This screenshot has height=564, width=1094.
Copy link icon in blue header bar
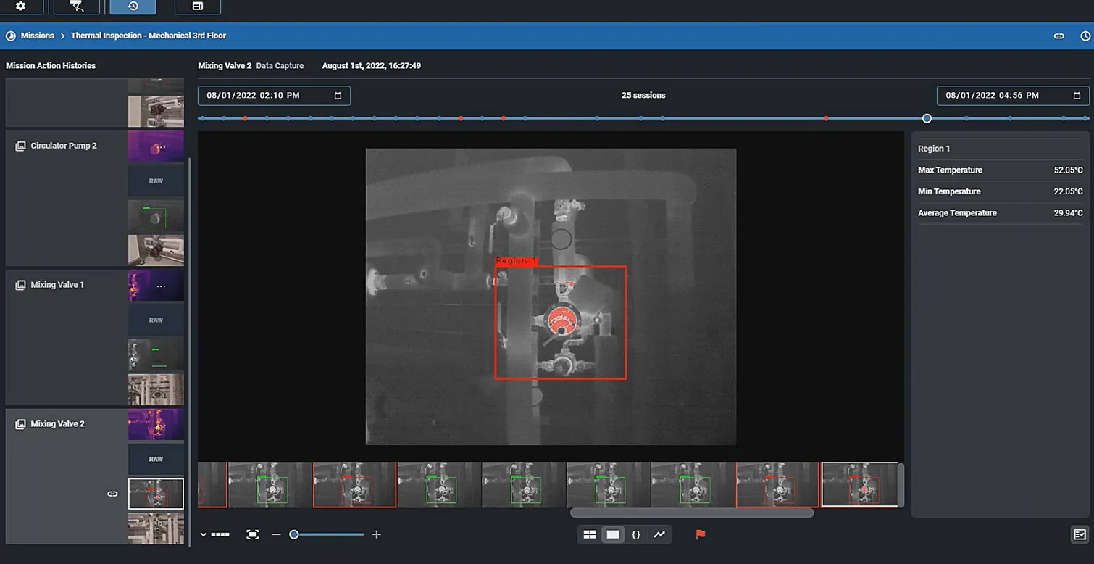[1058, 36]
